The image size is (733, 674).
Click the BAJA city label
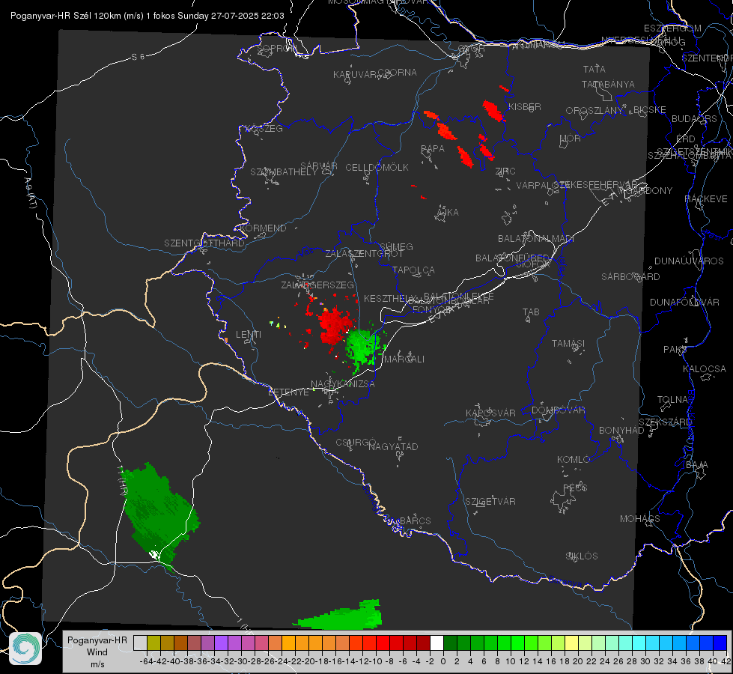coord(697,465)
